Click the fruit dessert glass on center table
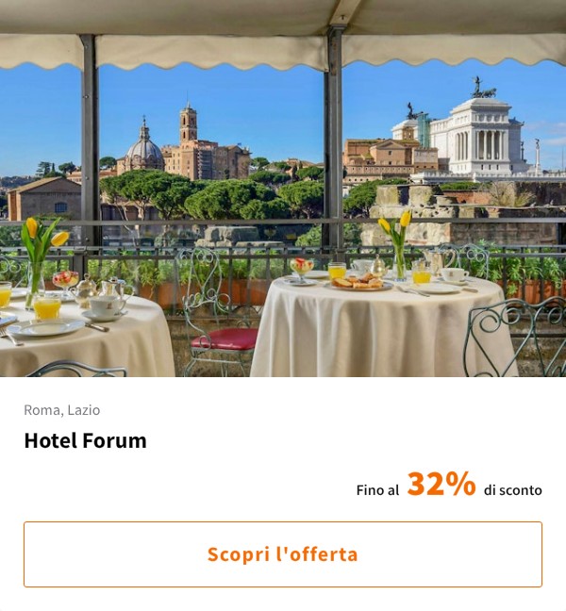The height and width of the screenshot is (611, 566). [302, 269]
